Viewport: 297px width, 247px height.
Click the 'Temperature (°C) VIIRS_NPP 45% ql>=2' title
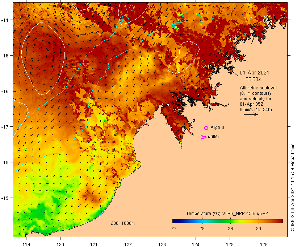(x=227, y=214)
